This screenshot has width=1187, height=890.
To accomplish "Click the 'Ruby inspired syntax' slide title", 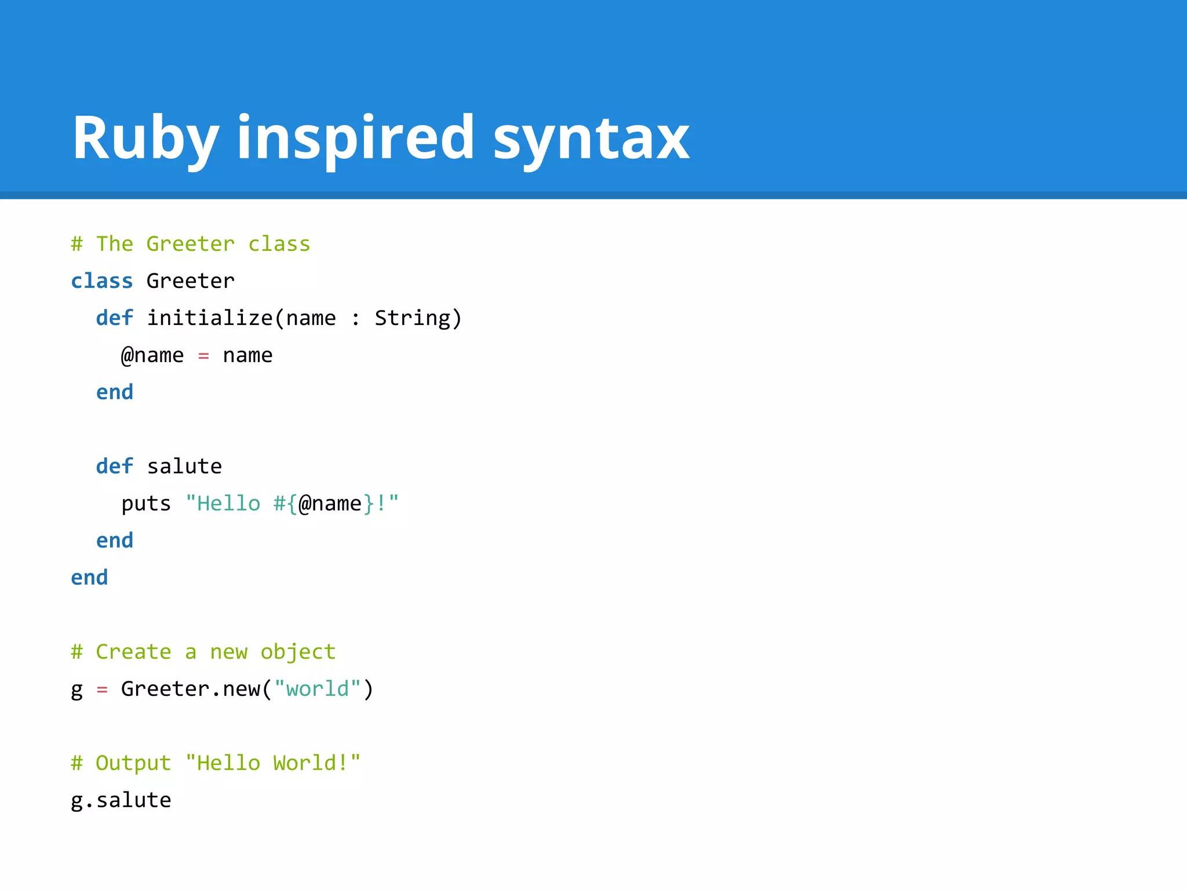I will (x=380, y=138).
